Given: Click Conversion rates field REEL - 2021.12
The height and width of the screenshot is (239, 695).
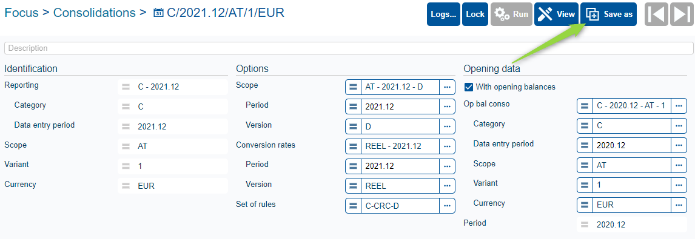Looking at the screenshot, I should 400,146.
